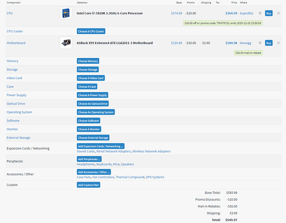
Task: Click the $210.99 motherboard base price
Action: [176, 43]
